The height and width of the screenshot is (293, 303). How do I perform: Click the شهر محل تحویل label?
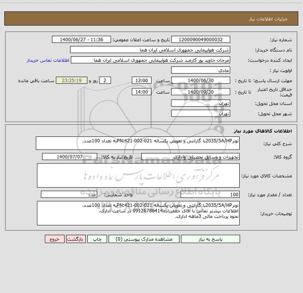pyautogui.click(x=275, y=114)
